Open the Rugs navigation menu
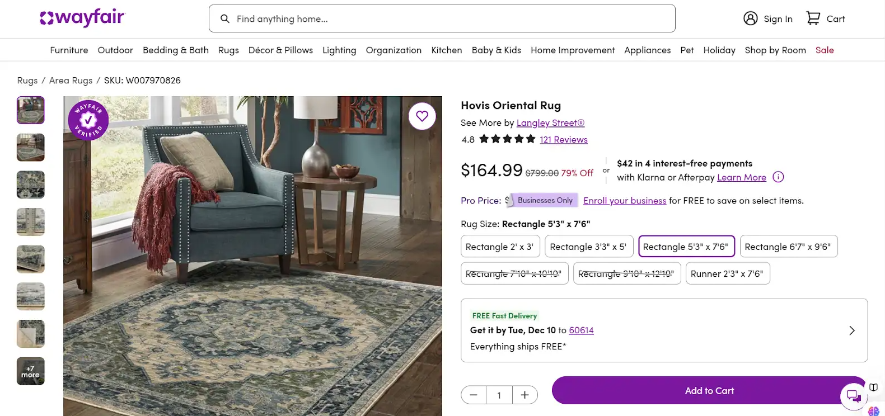The height and width of the screenshot is (416, 885). (x=228, y=50)
